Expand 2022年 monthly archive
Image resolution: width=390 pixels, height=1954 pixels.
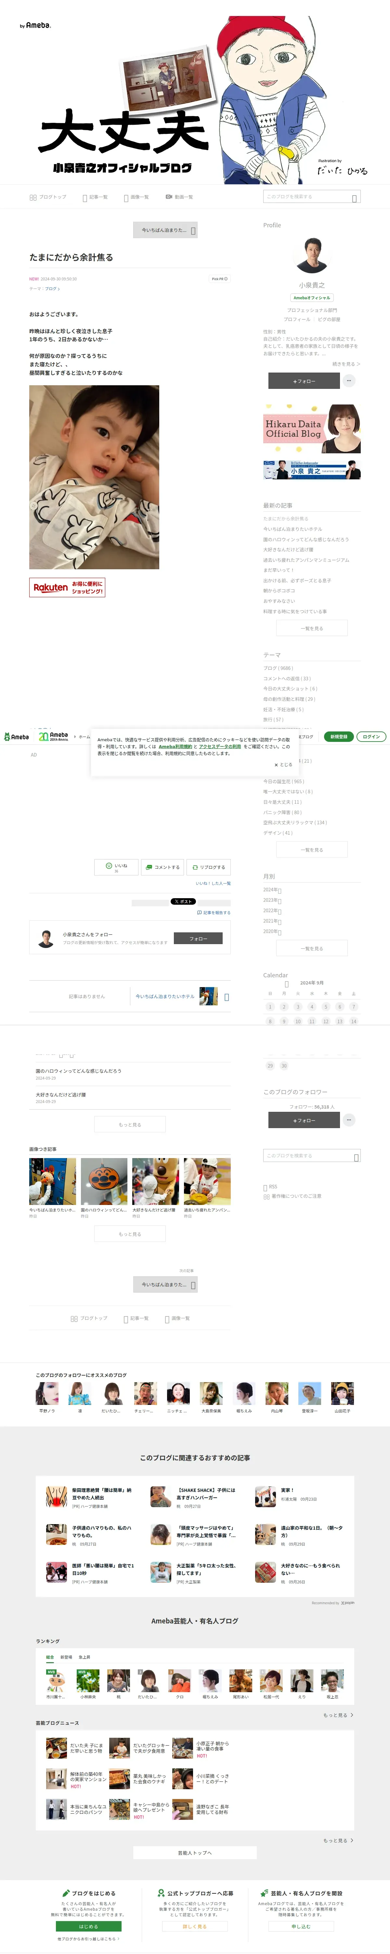pyautogui.click(x=273, y=910)
